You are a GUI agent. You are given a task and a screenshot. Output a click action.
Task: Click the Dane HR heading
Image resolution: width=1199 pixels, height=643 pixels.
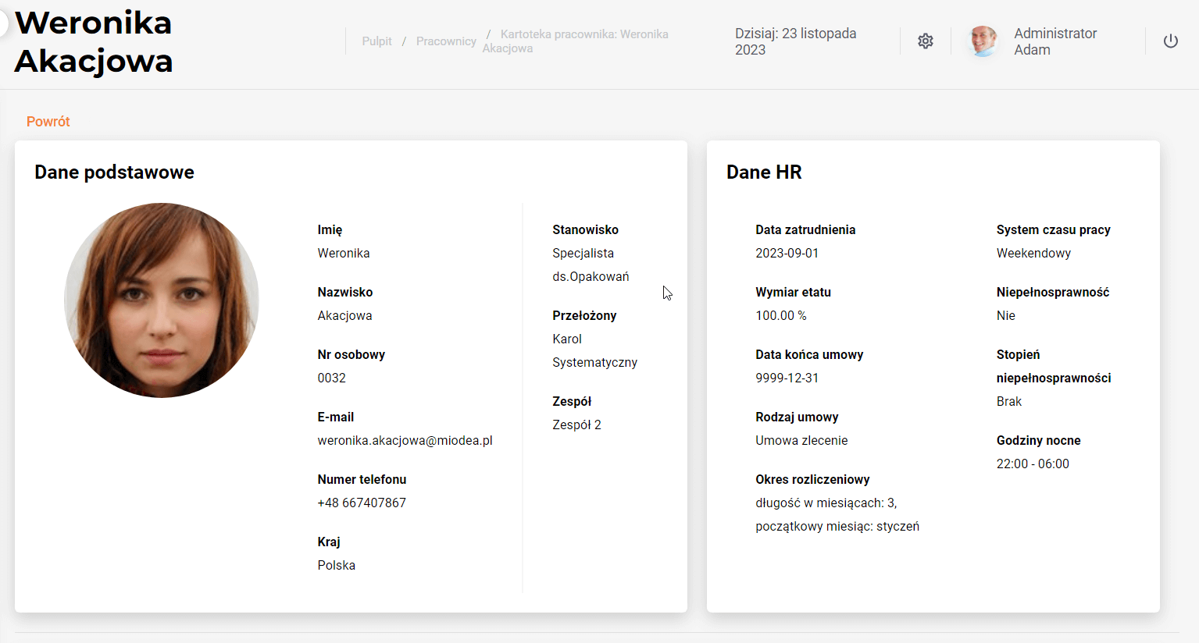coord(764,172)
